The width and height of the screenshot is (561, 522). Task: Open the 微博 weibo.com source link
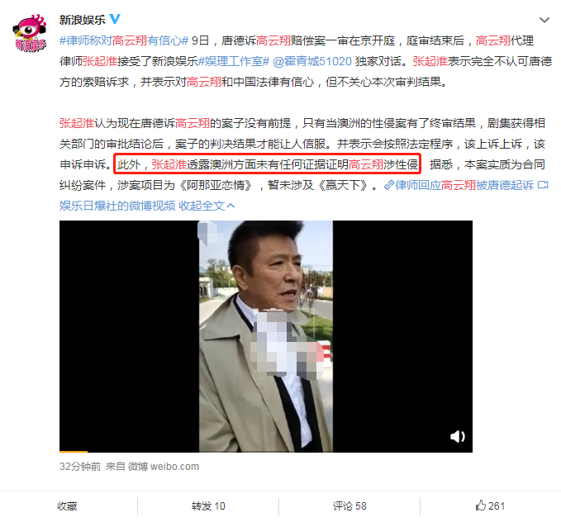(x=164, y=467)
